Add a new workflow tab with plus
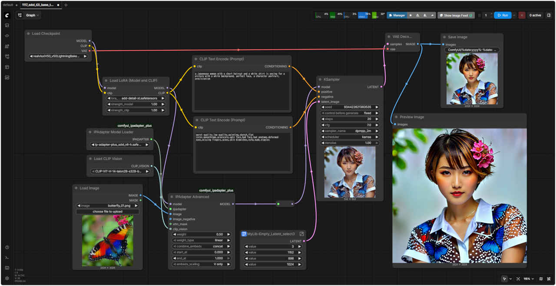The height and width of the screenshot is (286, 556). [66, 5]
